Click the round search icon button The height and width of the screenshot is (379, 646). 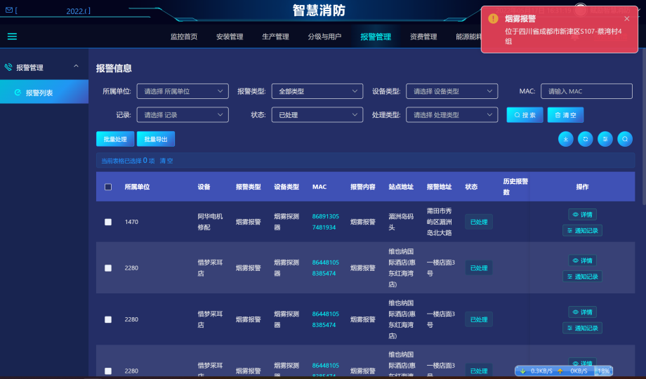[625, 139]
